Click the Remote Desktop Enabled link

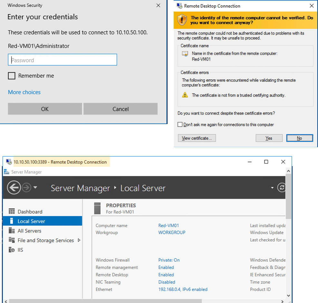[166, 274]
